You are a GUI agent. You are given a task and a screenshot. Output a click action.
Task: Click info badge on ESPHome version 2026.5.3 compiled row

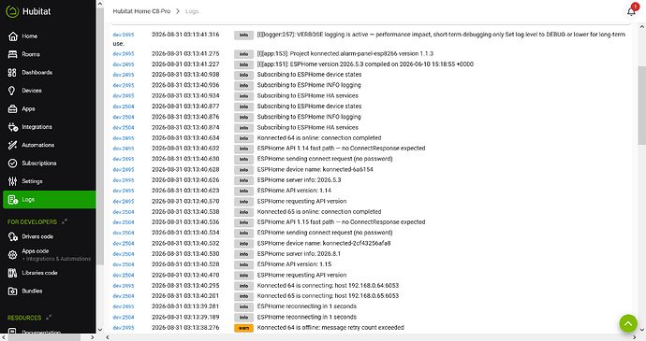[x=243, y=64]
